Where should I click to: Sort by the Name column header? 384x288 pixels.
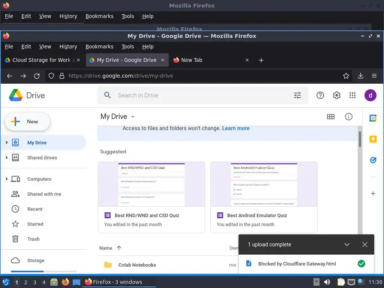pyautogui.click(x=106, y=248)
